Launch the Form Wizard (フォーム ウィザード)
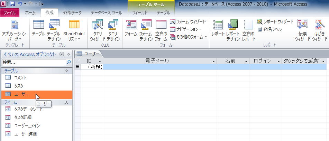 point(188,21)
